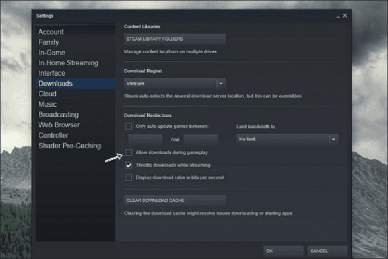Uncheck Throttle downloads while streaming
388x259 pixels.
click(129, 165)
